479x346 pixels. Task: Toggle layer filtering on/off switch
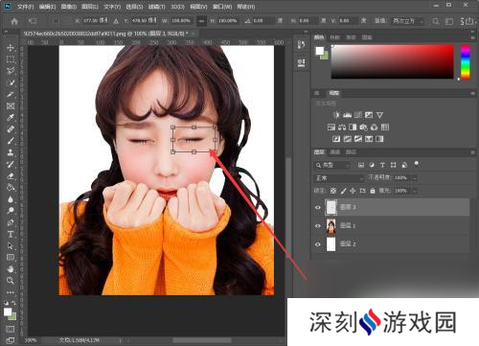click(x=417, y=164)
